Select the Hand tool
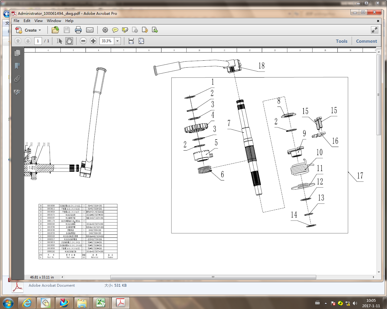The width and height of the screenshot is (387, 309). point(69,41)
